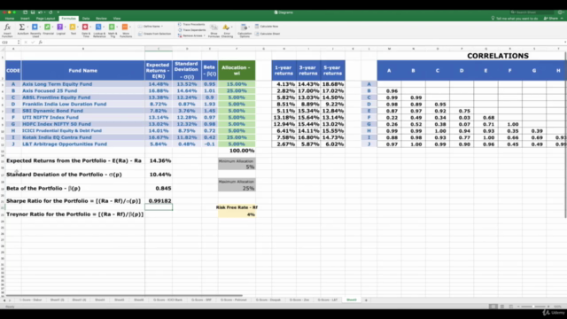Open the Financial functions library

(x=48, y=29)
